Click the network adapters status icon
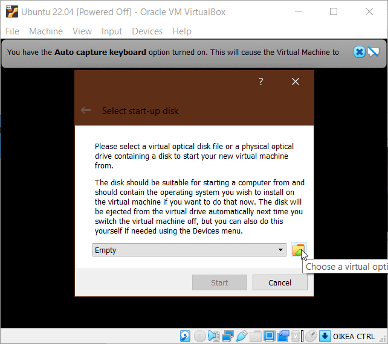This screenshot has height=344, width=388. 228,336
